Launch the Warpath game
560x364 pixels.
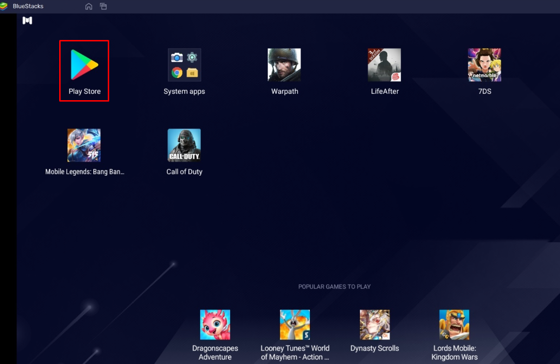(x=284, y=65)
